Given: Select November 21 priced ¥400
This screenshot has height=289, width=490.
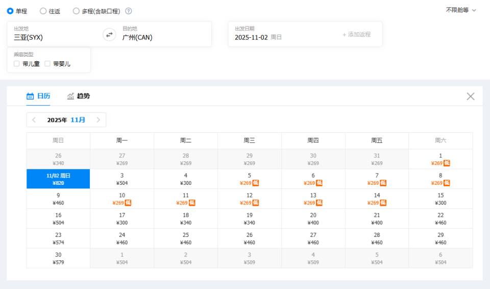Looking at the screenshot, I should (x=377, y=219).
